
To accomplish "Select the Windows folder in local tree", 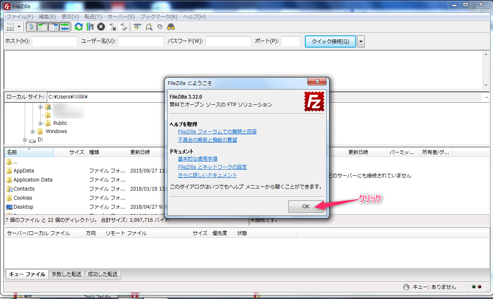I will pos(56,131).
